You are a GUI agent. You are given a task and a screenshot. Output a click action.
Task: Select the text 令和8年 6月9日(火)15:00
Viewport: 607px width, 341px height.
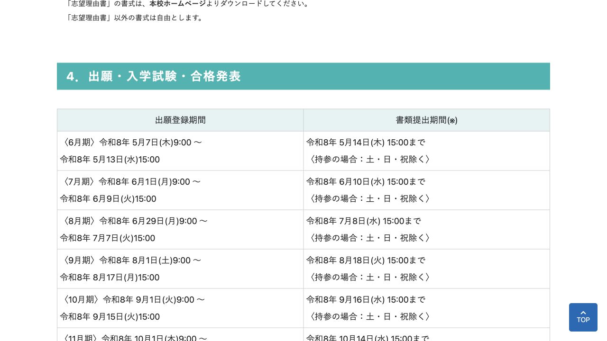(108, 199)
